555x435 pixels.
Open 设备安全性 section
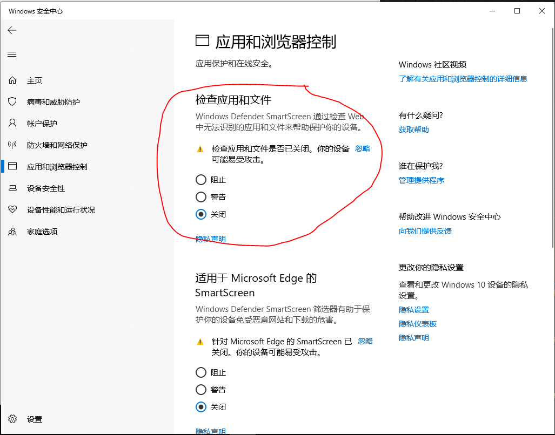click(x=45, y=188)
